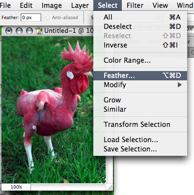Open the Filter menu
This screenshot has width=194, height=195.
[135, 5]
